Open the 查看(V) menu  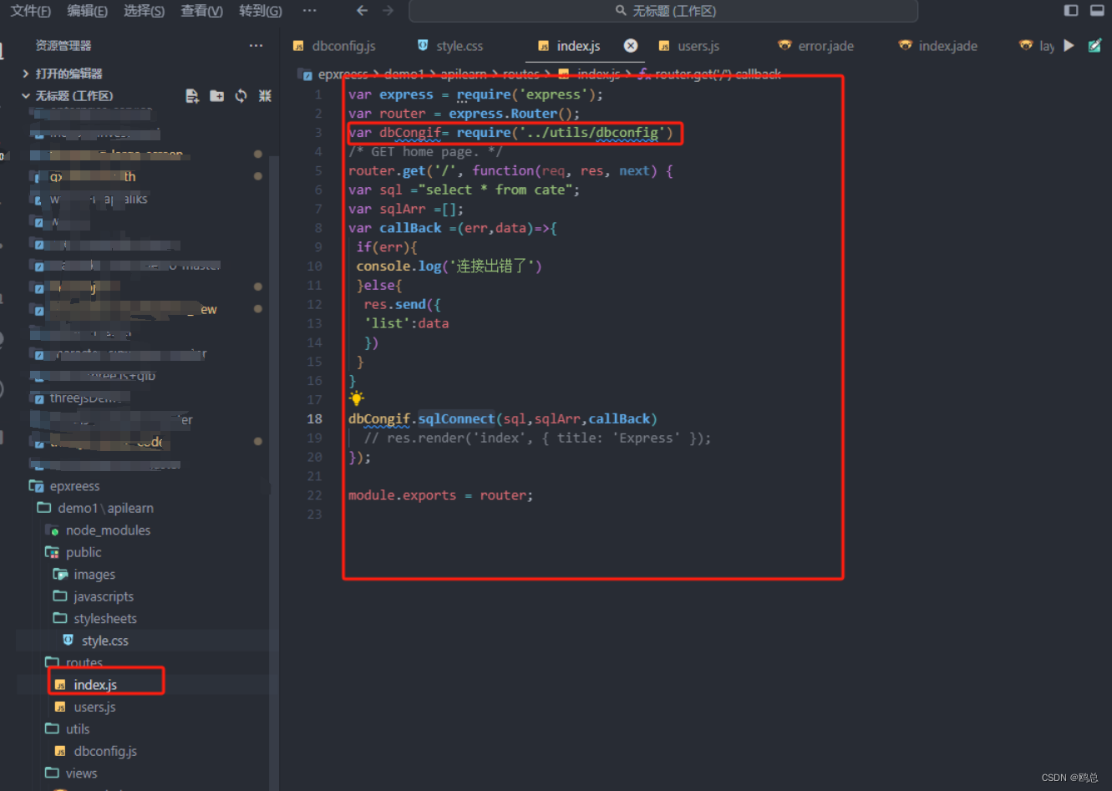coord(201,11)
